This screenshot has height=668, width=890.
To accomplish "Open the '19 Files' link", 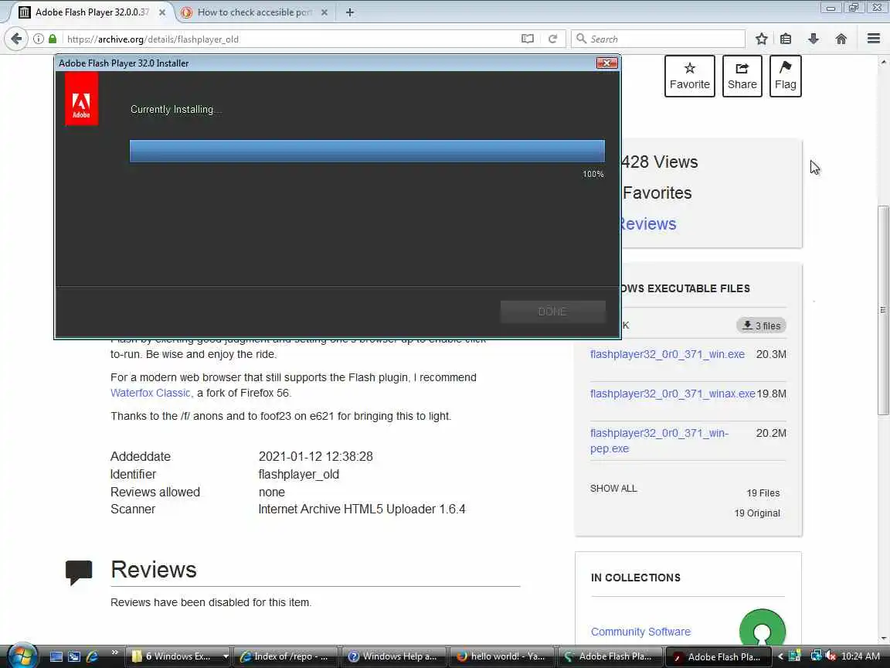I will pyautogui.click(x=763, y=493).
